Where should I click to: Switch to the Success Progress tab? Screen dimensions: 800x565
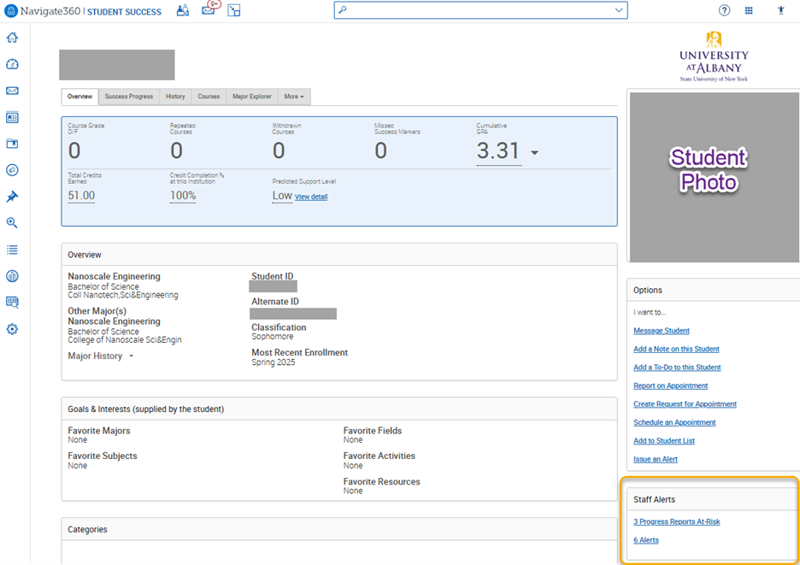pos(129,97)
